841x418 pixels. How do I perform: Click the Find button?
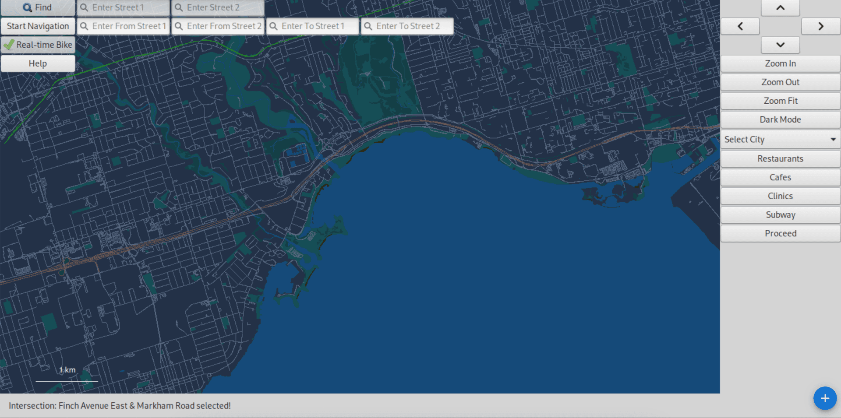tap(38, 7)
